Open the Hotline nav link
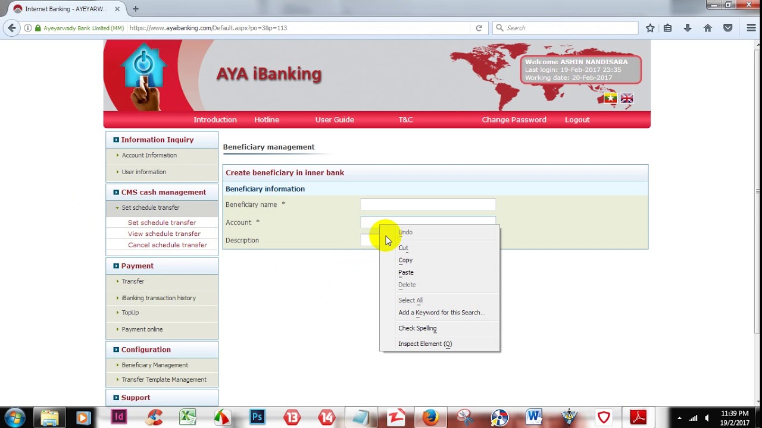762x428 pixels. click(x=267, y=119)
